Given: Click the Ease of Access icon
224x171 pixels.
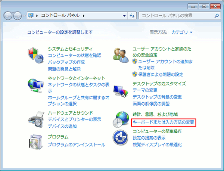Looking at the screenshot, I should (122, 138).
